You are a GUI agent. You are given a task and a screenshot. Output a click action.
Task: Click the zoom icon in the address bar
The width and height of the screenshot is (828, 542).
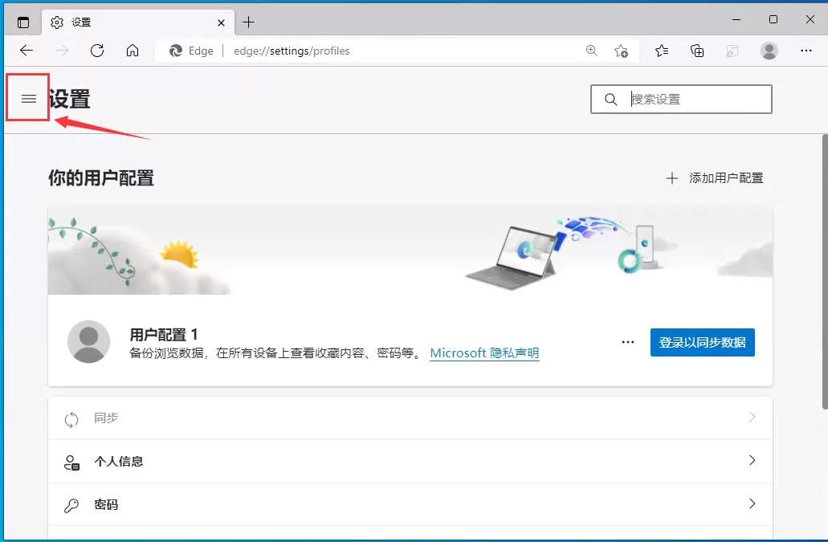pyautogui.click(x=592, y=51)
